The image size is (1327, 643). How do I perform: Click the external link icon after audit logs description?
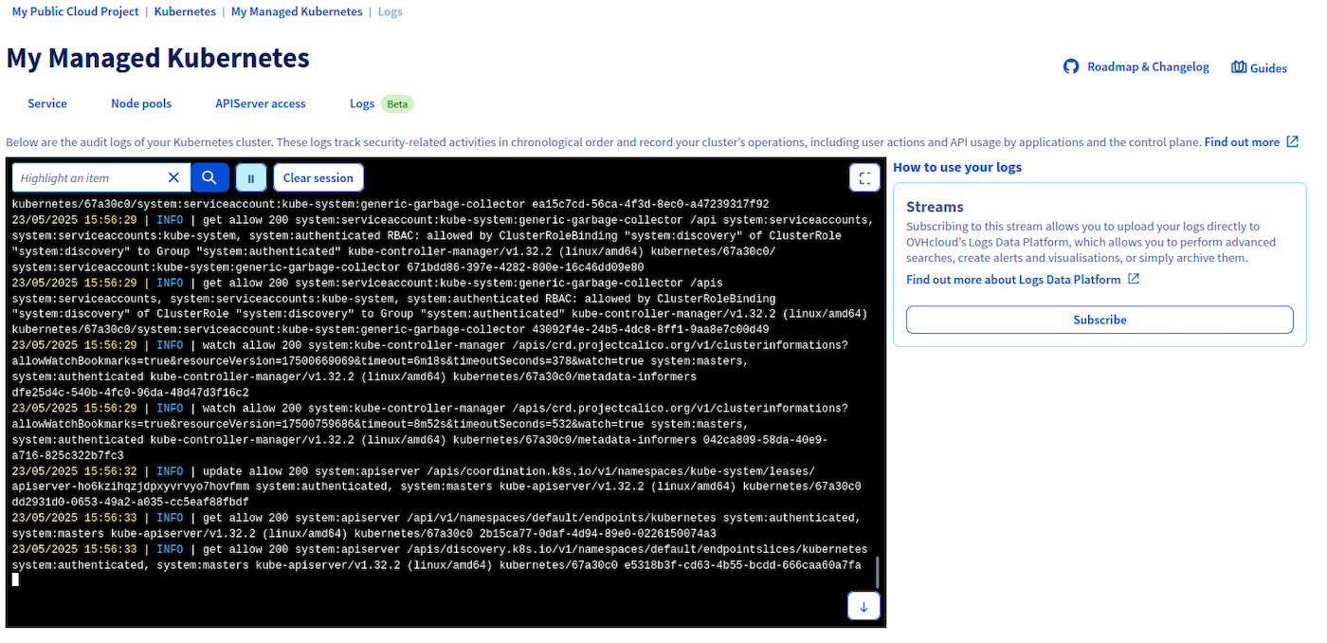1292,142
